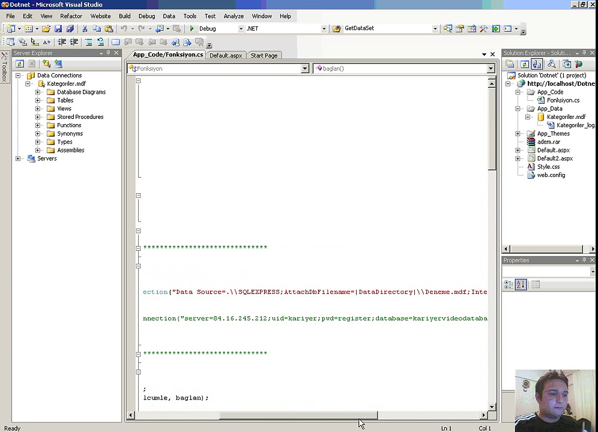Click Solution Explorer Refresh icon
Image resolution: width=598 pixels, height=432 pixels.
coord(525,64)
